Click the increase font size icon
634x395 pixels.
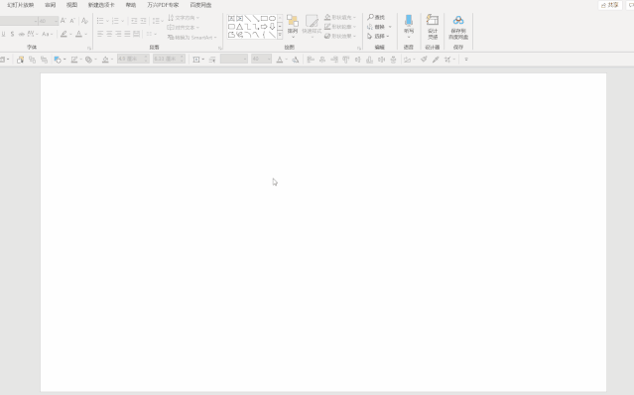tap(63, 21)
